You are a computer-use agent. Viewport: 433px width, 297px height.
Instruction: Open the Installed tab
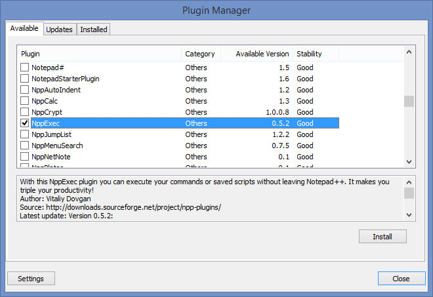coord(94,30)
